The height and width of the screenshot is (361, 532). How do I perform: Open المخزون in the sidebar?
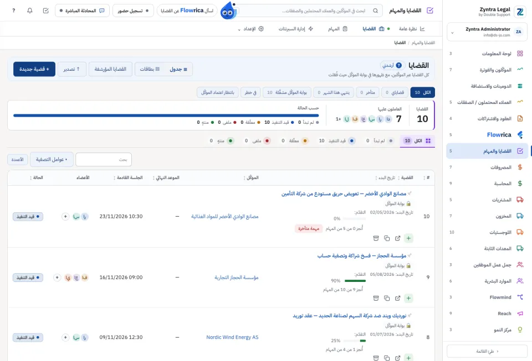pyautogui.click(x=487, y=216)
